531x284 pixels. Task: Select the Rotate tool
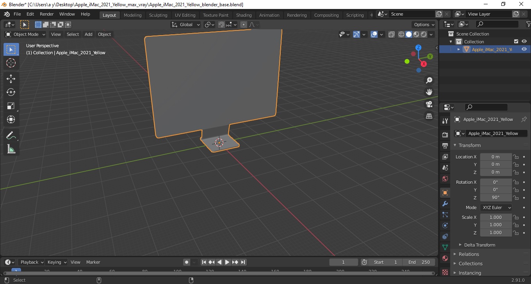tap(11, 92)
